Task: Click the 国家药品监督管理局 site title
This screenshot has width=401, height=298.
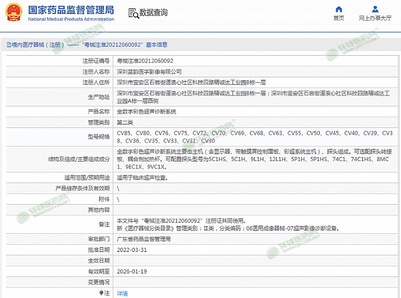Action: coord(71,10)
